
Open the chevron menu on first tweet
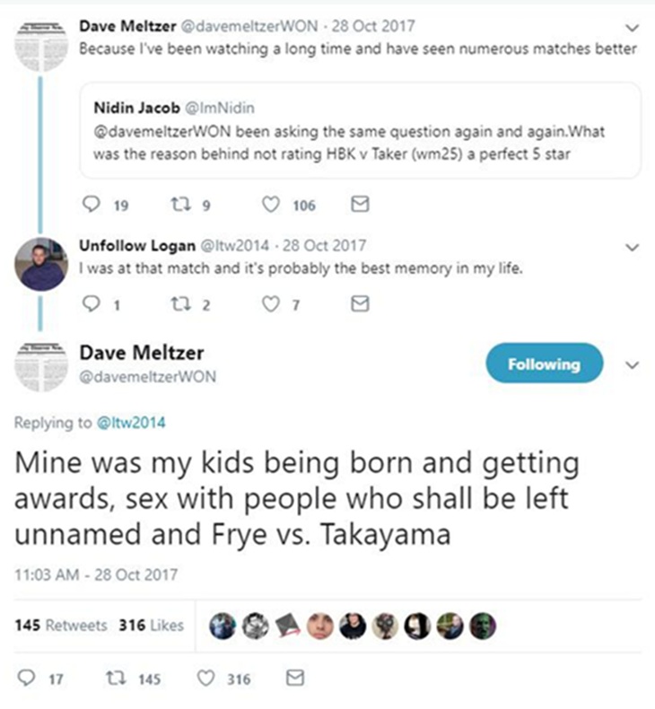[635, 27]
